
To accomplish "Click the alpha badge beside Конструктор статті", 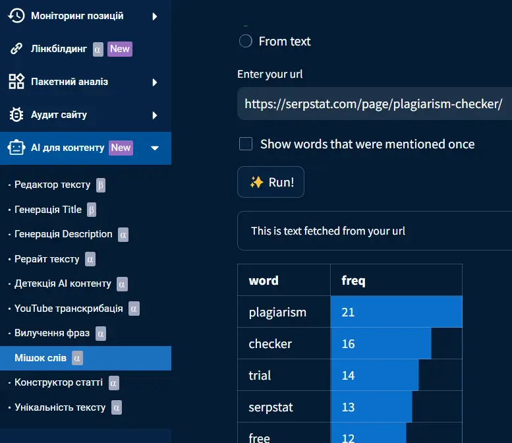I will tap(113, 383).
